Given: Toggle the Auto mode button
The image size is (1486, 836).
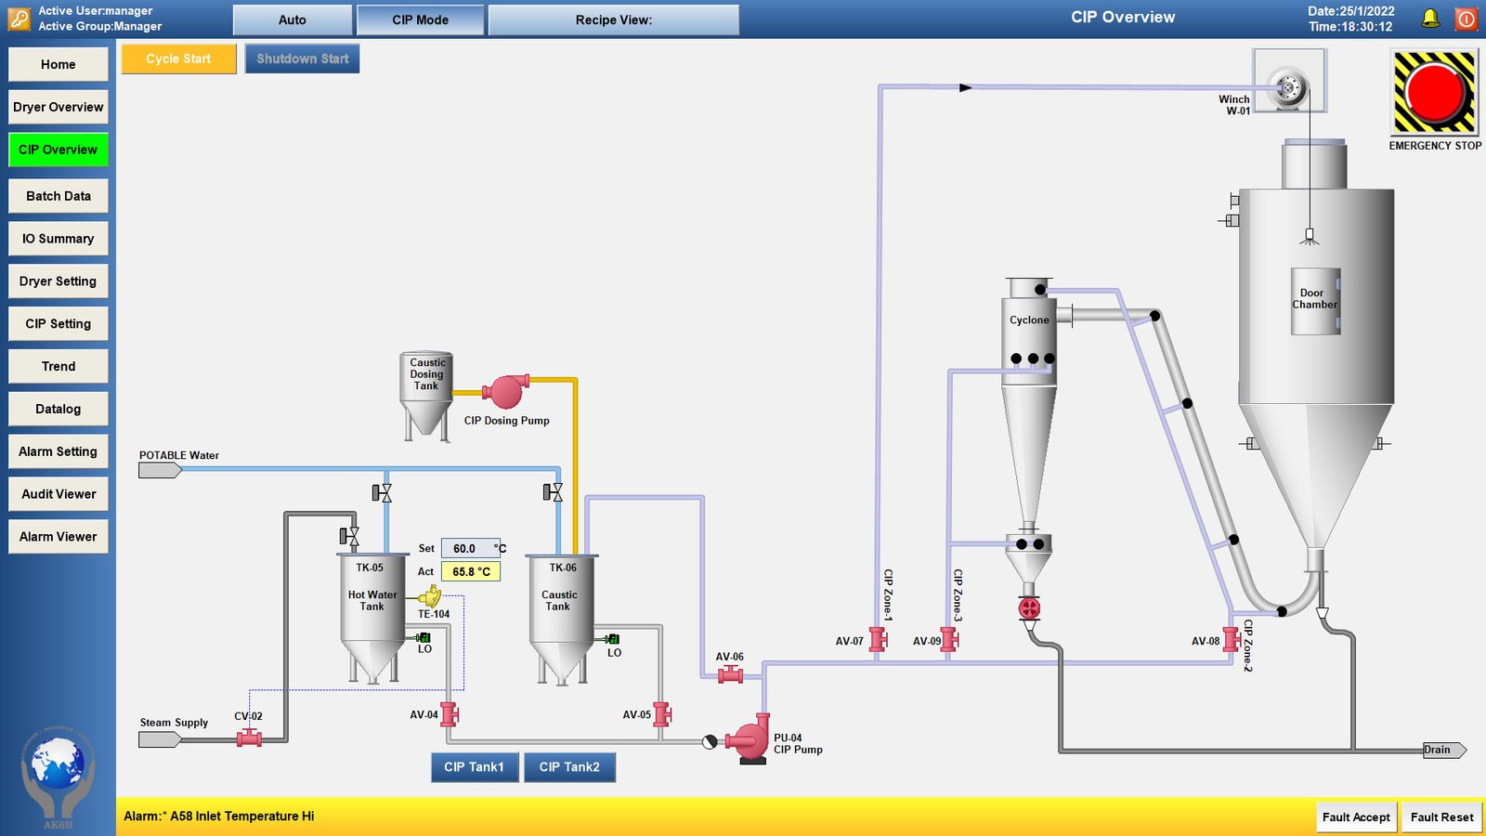Looking at the screenshot, I should (292, 20).
